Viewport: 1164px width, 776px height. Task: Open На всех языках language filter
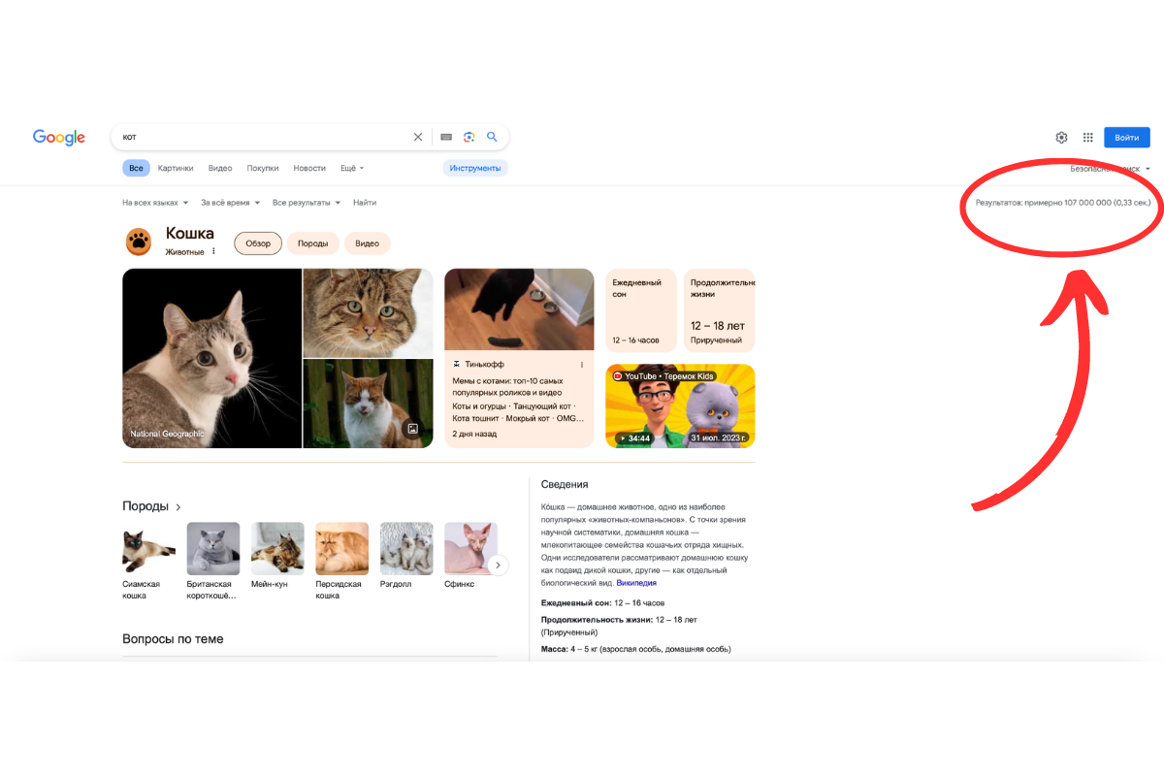point(154,203)
